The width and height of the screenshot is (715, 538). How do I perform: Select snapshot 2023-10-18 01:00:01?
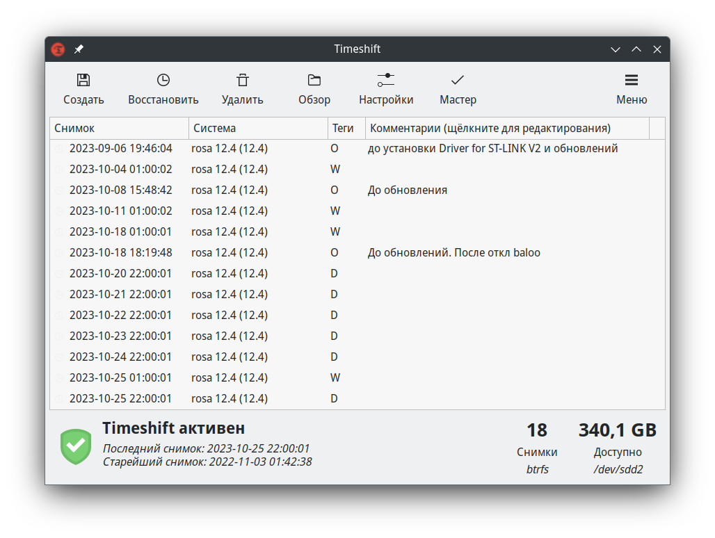pos(357,232)
